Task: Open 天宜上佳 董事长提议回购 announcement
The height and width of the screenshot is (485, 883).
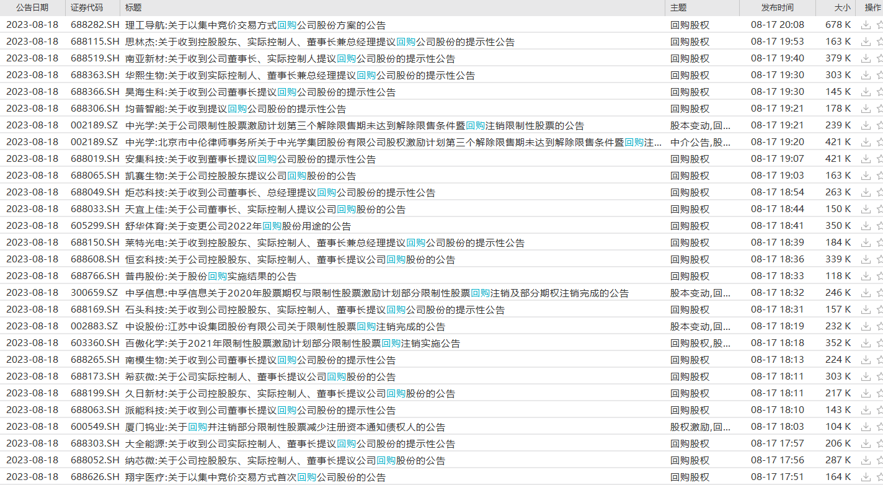Action: (265, 209)
